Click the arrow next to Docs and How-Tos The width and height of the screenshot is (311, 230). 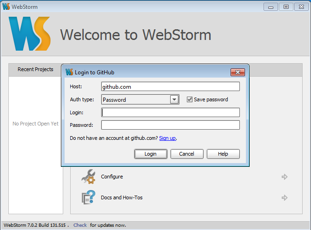tap(285, 197)
